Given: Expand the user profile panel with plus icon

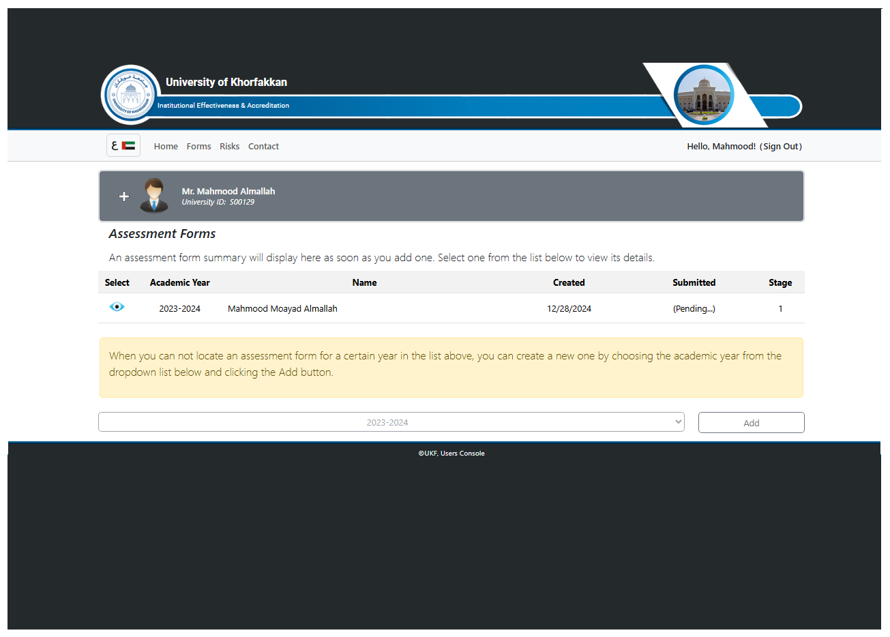Looking at the screenshot, I should pyautogui.click(x=124, y=196).
